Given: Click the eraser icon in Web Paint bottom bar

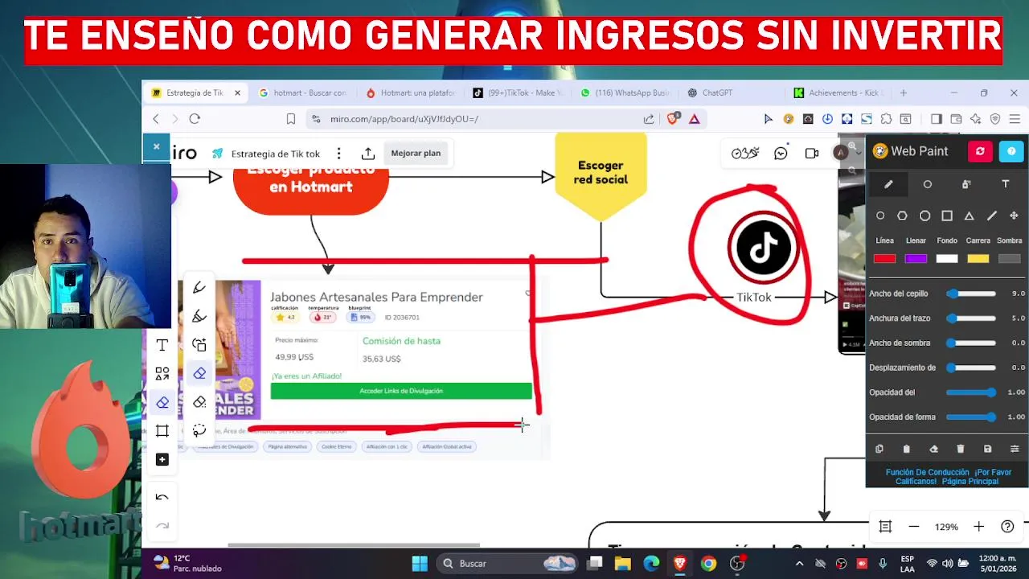Looking at the screenshot, I should tap(933, 449).
